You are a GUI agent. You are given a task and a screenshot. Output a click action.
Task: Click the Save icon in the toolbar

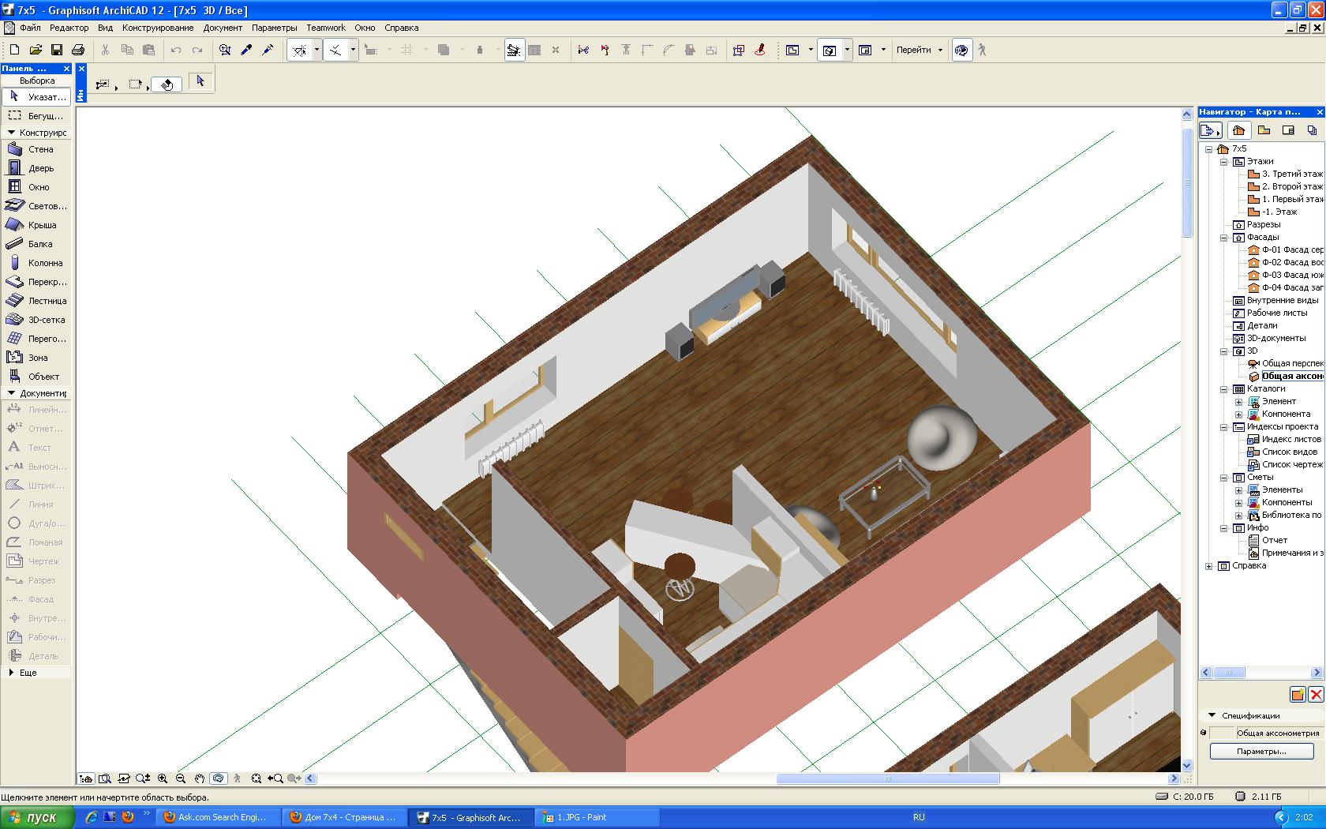coord(57,50)
